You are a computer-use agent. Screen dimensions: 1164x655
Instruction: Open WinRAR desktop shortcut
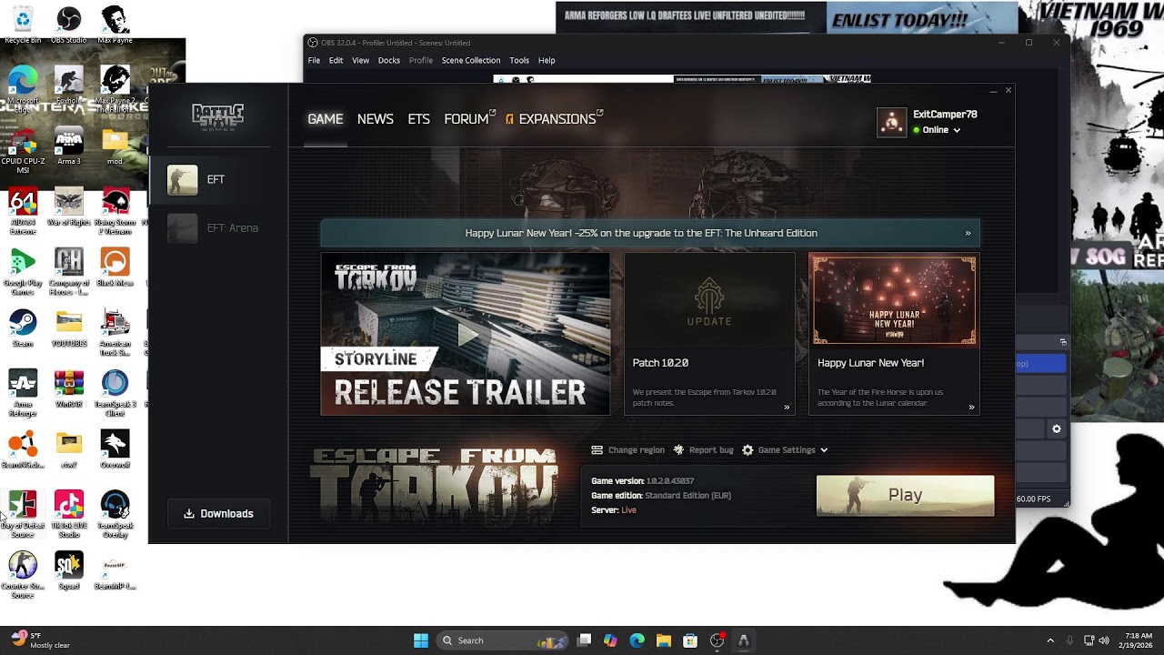69,389
